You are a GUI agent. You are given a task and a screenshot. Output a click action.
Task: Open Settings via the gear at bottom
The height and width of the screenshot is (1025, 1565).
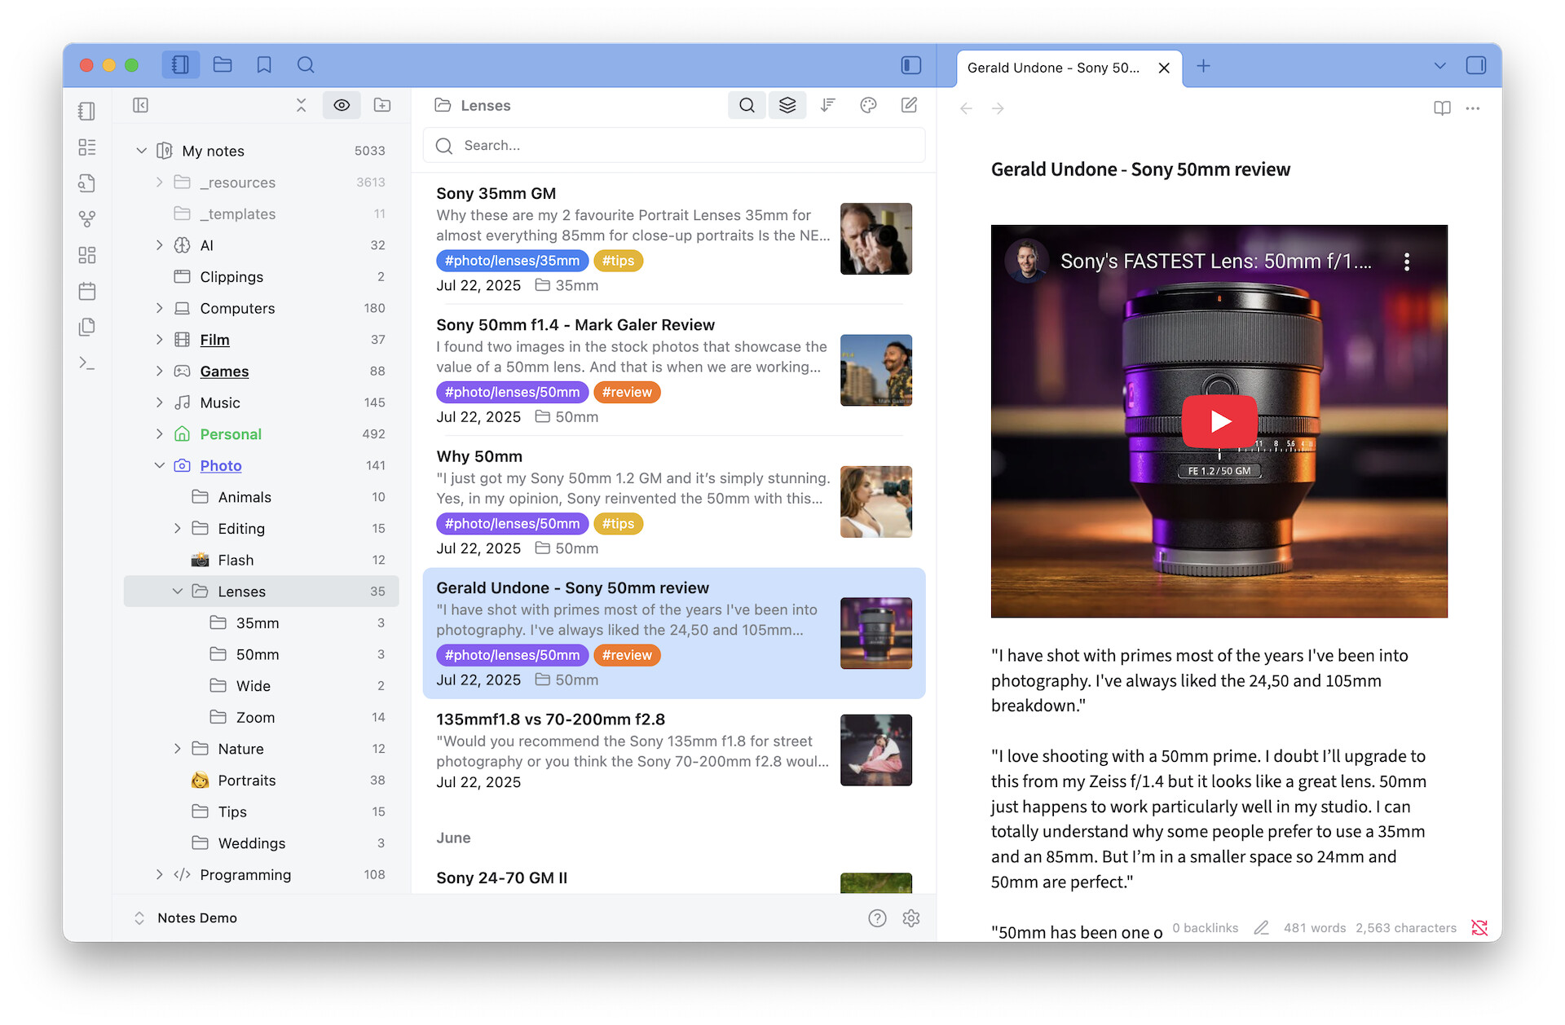910,918
